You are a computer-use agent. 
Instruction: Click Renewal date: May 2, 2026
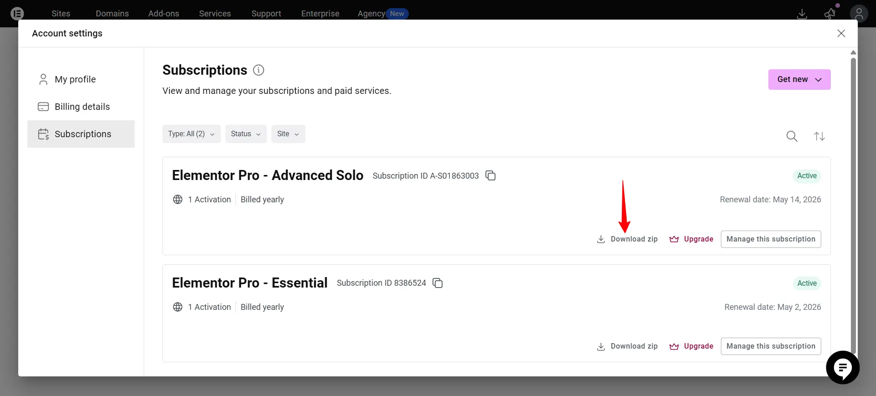(773, 307)
